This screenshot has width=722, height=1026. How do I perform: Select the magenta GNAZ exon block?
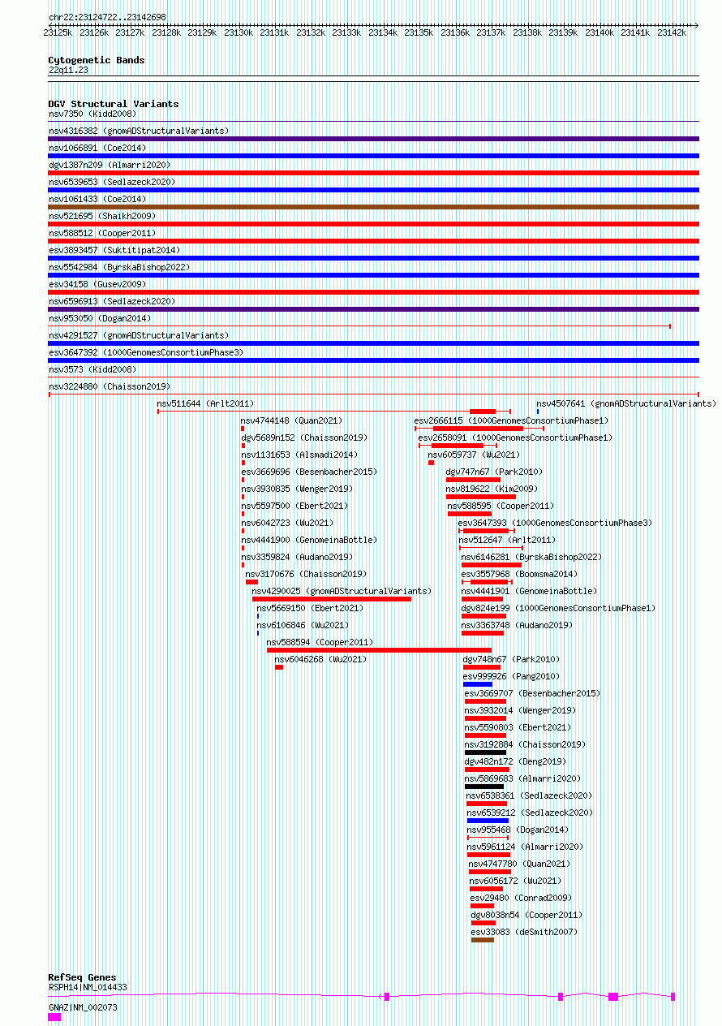tap(54, 1016)
